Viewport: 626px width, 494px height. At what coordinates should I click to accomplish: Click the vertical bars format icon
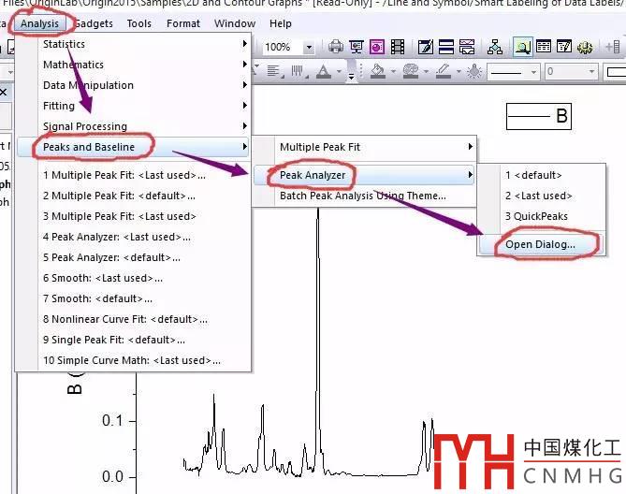tap(298, 71)
